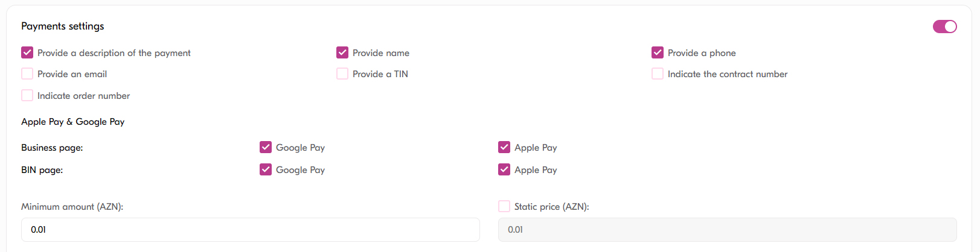The width and height of the screenshot is (980, 252).
Task: Uncheck the Provide a phone checkbox
Action: tap(658, 53)
